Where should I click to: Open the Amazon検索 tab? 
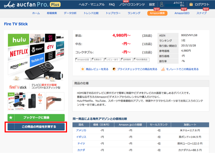tap(157, 13)
